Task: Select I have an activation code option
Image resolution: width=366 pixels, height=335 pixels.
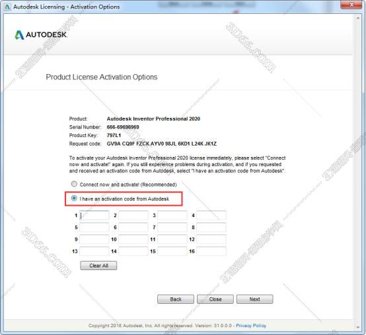Action: pos(74,199)
